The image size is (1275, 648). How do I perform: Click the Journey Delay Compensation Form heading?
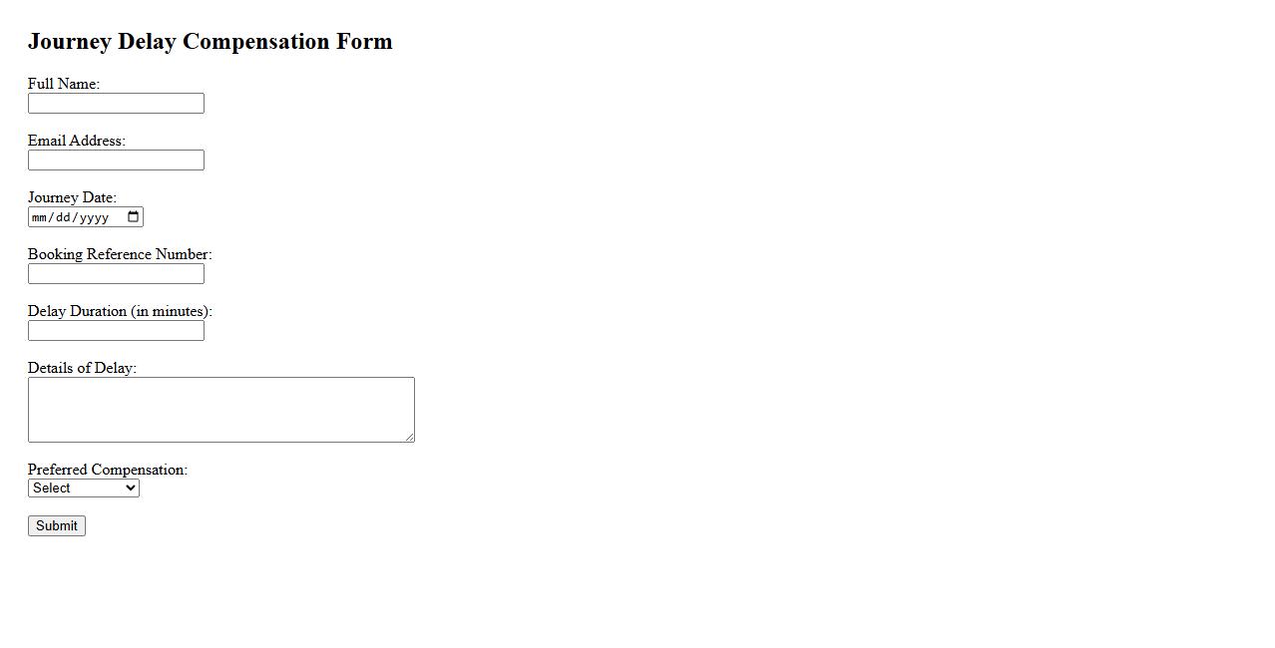pyautogui.click(x=211, y=42)
